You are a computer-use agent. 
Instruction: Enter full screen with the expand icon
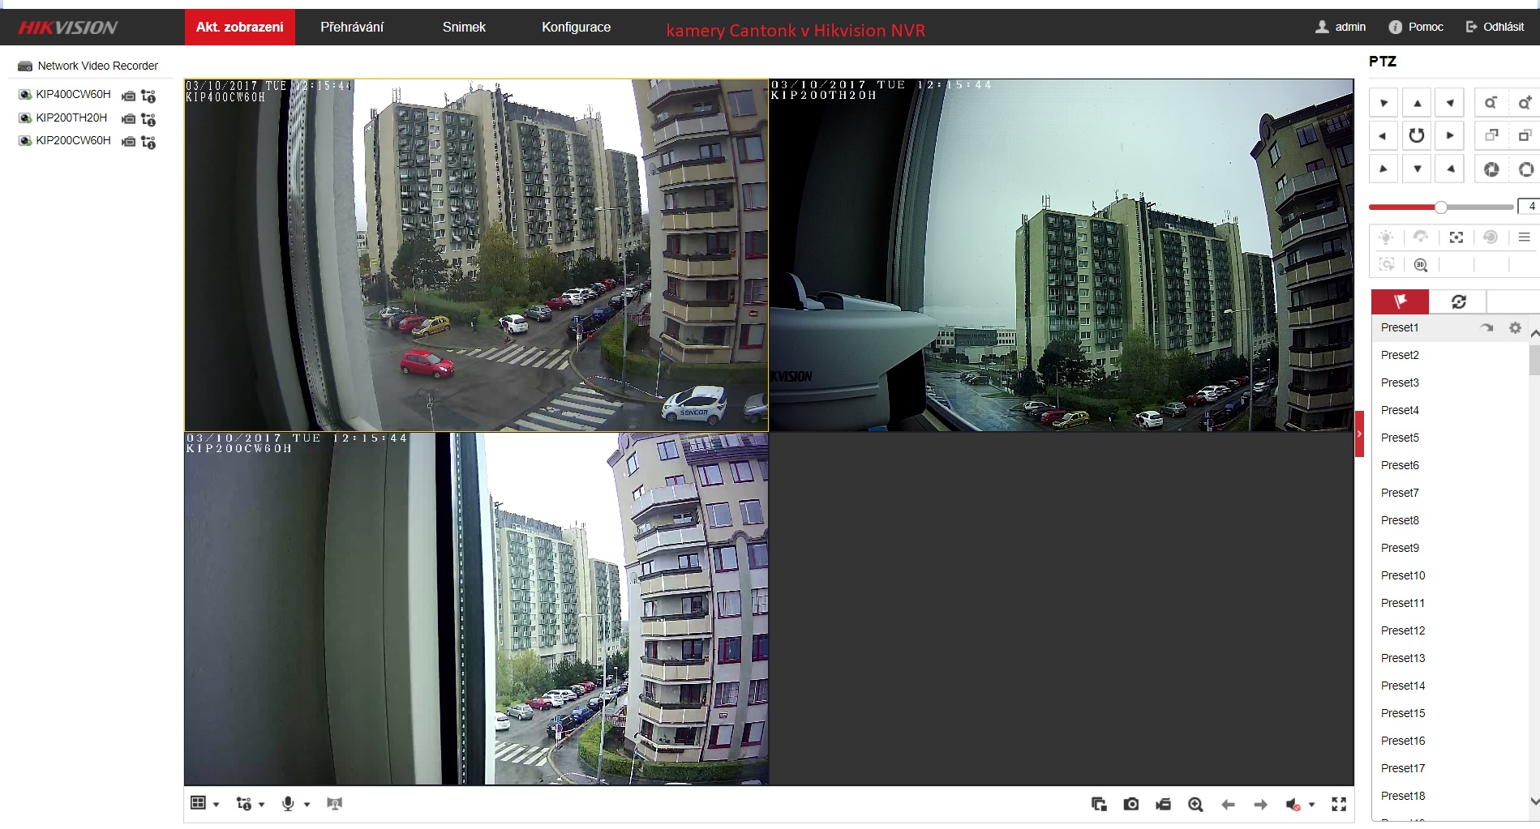(1339, 804)
